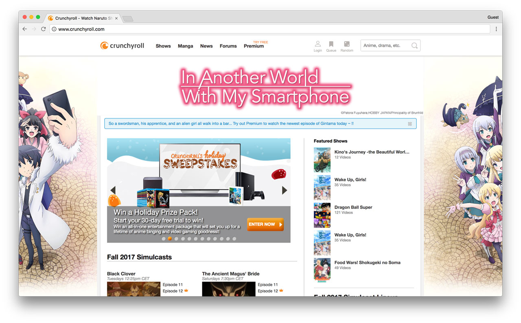The image size is (521, 323).
Task: Open The Ancient Magus' Bride title
Action: click(231, 274)
